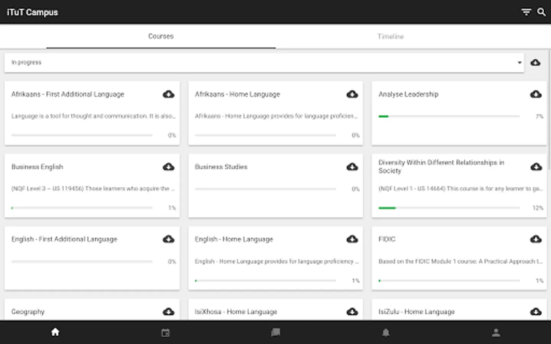Download IsiXhosa - Home Language course

click(352, 312)
